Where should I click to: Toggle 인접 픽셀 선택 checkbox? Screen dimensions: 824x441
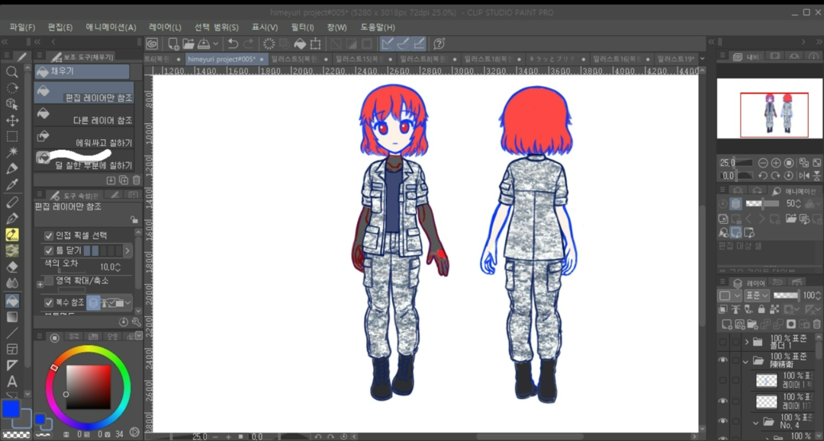tap(49, 235)
